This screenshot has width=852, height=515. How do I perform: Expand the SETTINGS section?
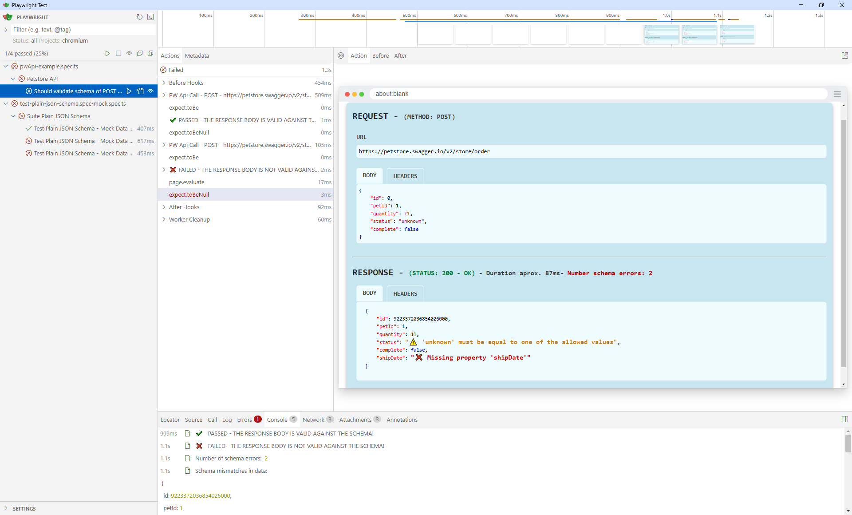coord(6,508)
